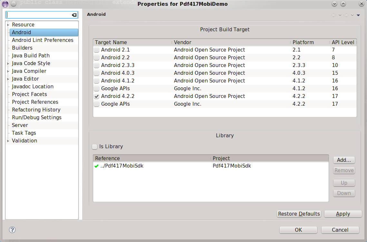Check the Android 2.3.3 target
The image size is (367, 242).
(x=96, y=65)
